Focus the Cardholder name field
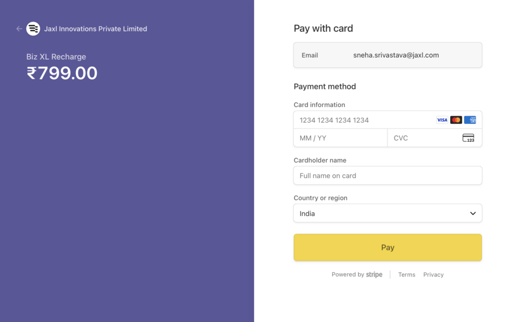 click(388, 175)
